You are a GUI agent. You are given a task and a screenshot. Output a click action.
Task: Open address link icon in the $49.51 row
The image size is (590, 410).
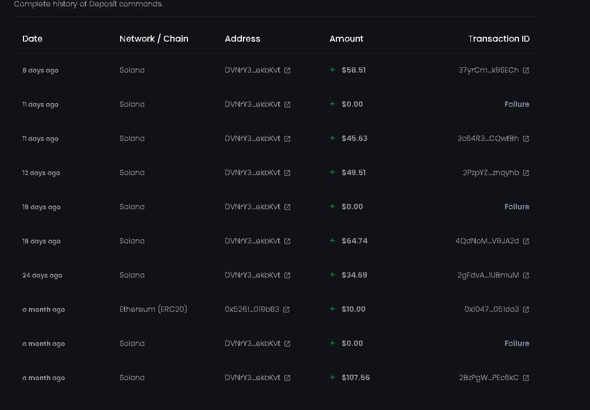tap(287, 173)
